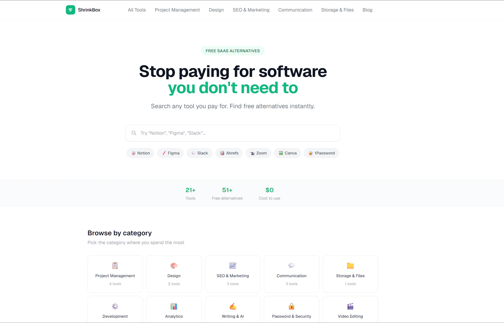Open the Analytics category label
The width and height of the screenshot is (504, 323).
point(174,316)
